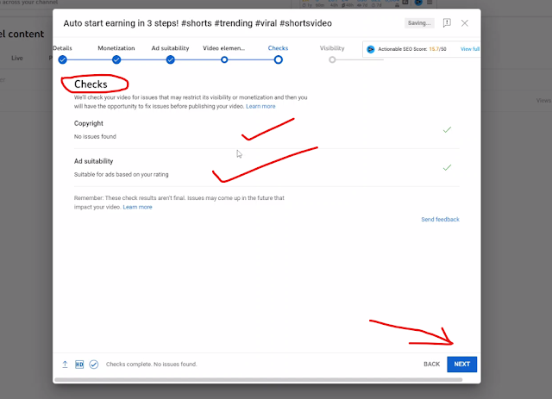Jump to the Visibility step circle

tap(332, 59)
